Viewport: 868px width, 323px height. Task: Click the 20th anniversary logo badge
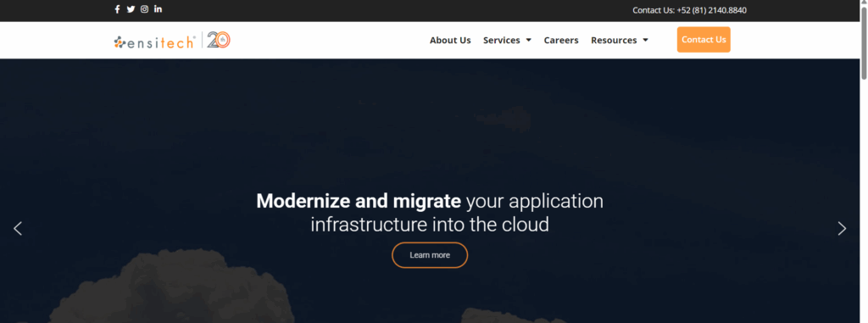[x=219, y=40]
